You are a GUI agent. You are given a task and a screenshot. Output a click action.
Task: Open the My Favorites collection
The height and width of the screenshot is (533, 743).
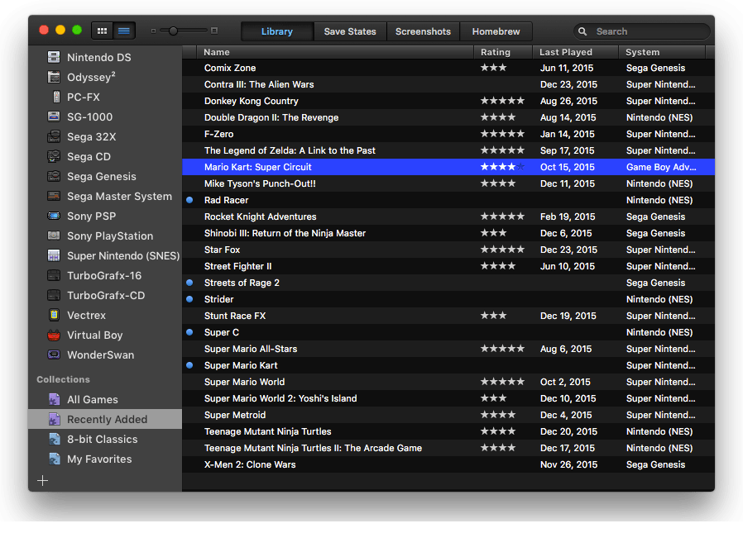coord(105,459)
